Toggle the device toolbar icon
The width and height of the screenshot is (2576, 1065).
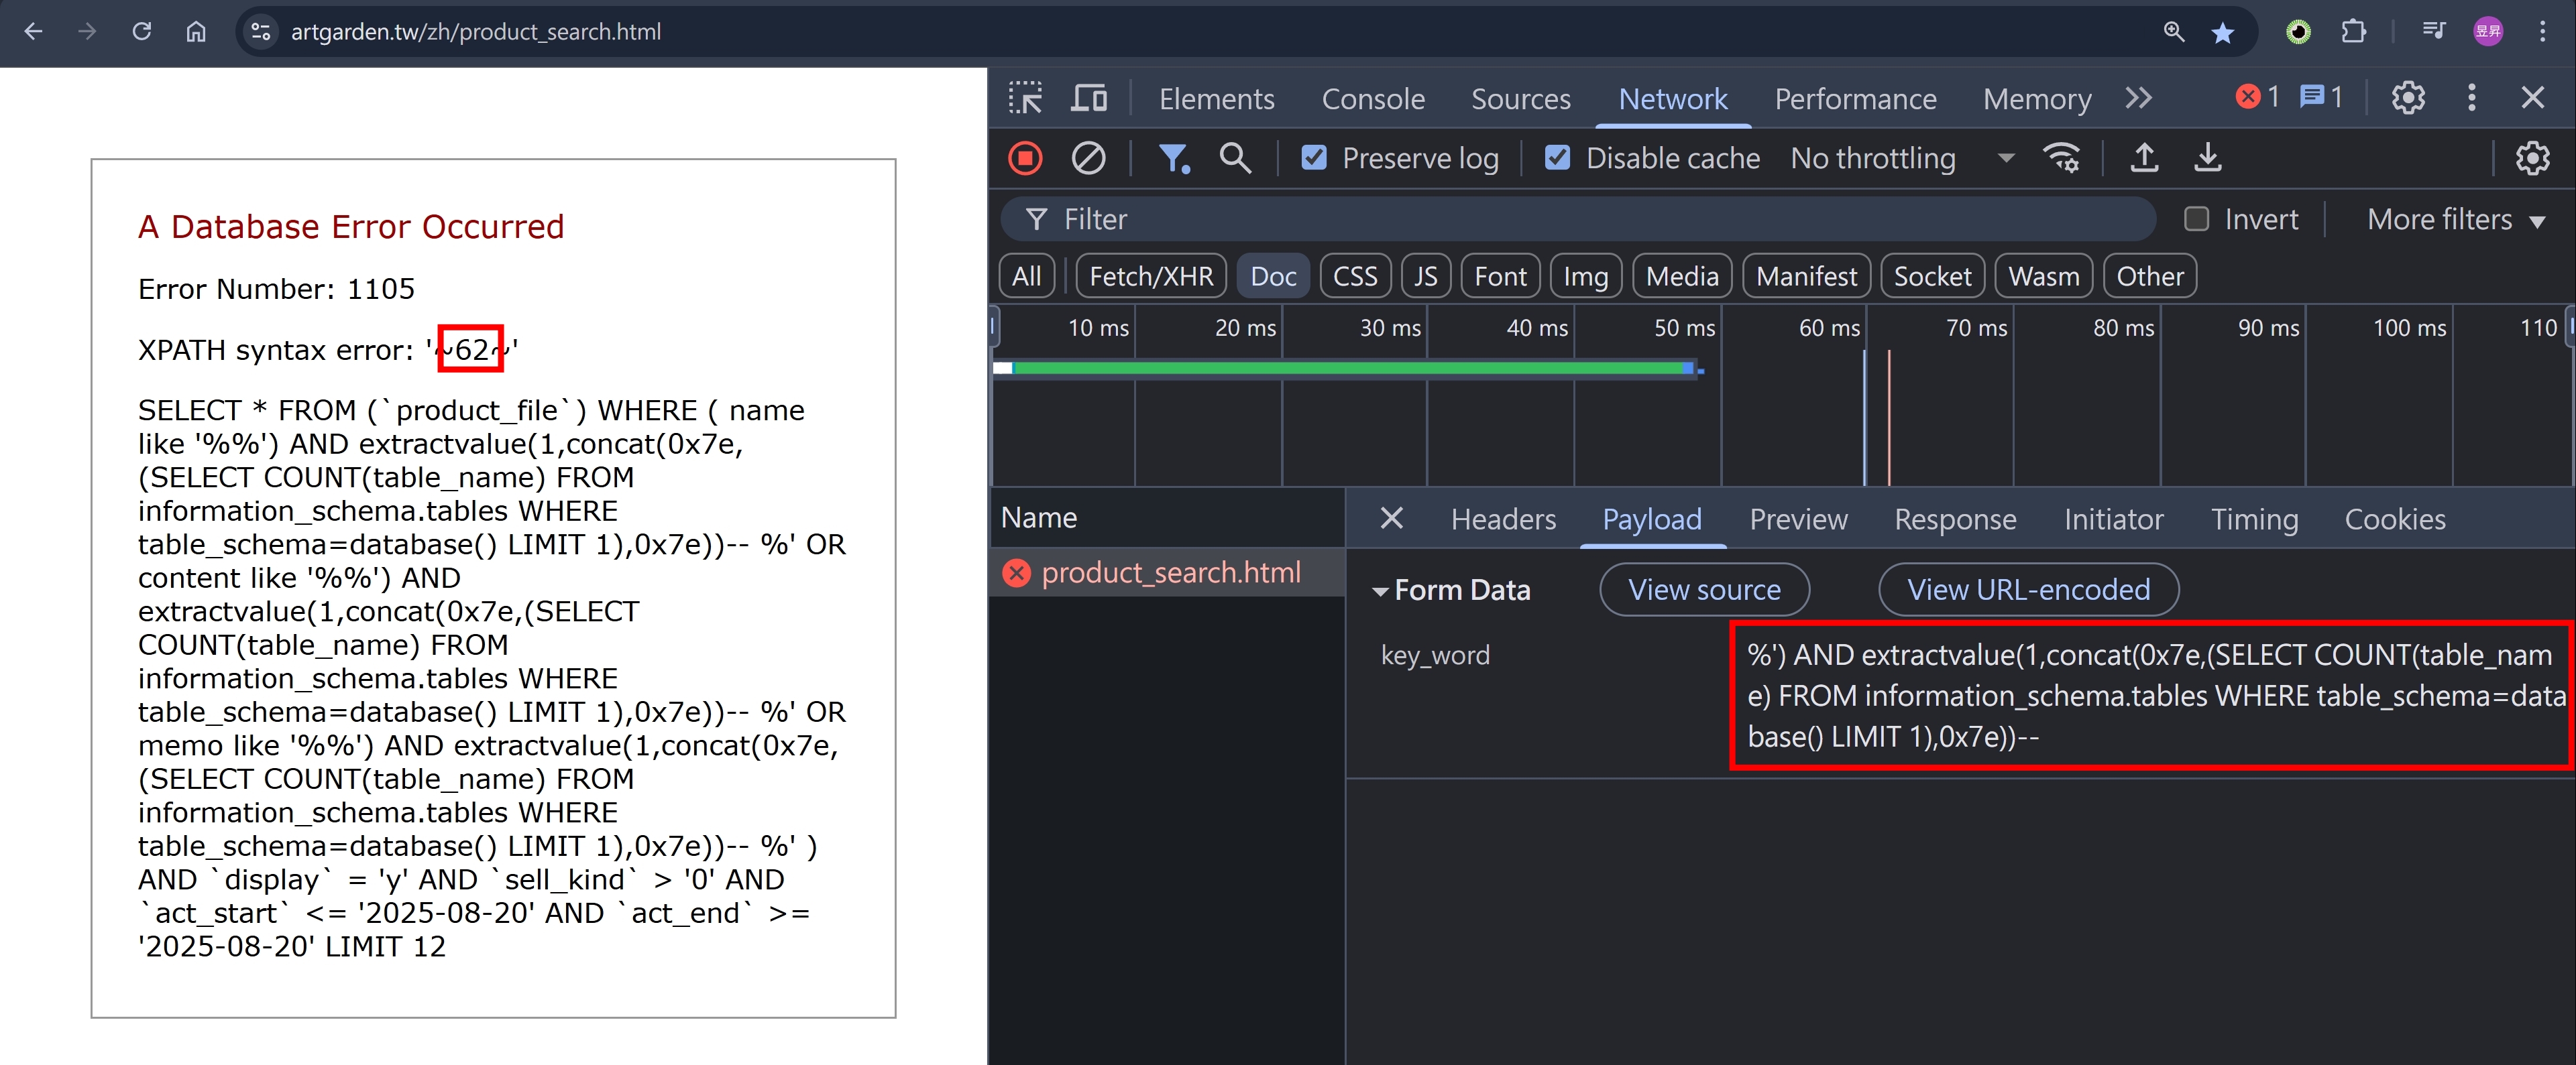1089,98
